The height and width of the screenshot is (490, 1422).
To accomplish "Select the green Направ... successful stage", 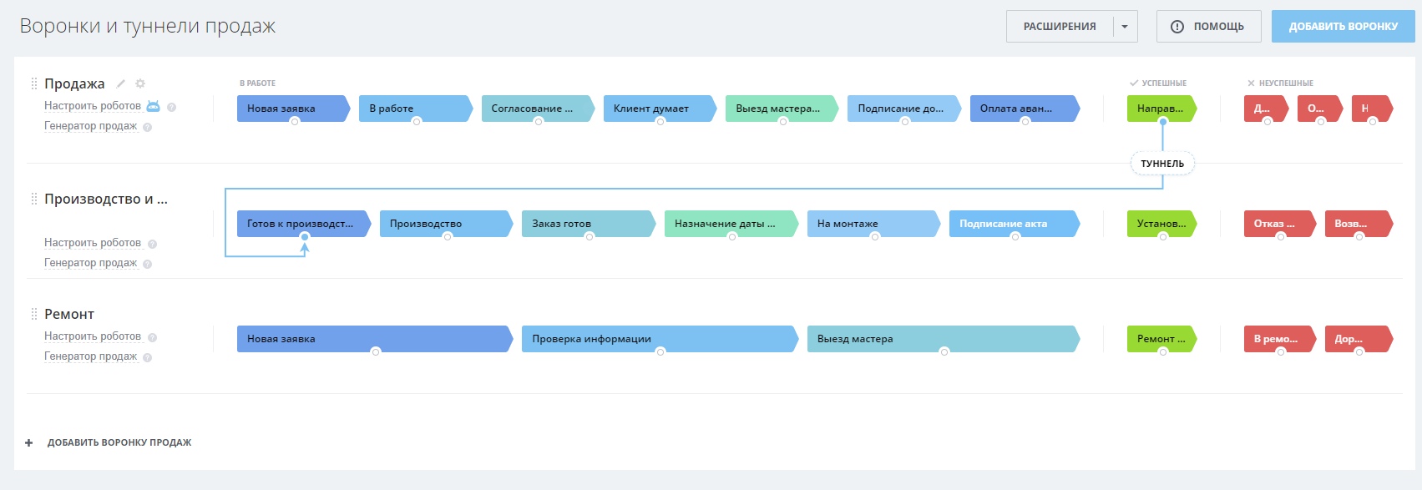I will [x=1160, y=109].
